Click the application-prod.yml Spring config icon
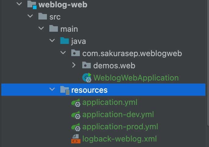 [76, 127]
